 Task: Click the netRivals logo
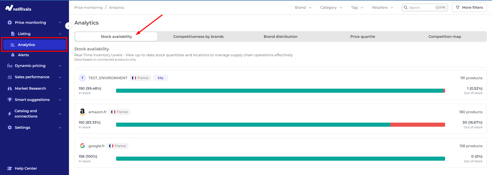tap(18, 8)
